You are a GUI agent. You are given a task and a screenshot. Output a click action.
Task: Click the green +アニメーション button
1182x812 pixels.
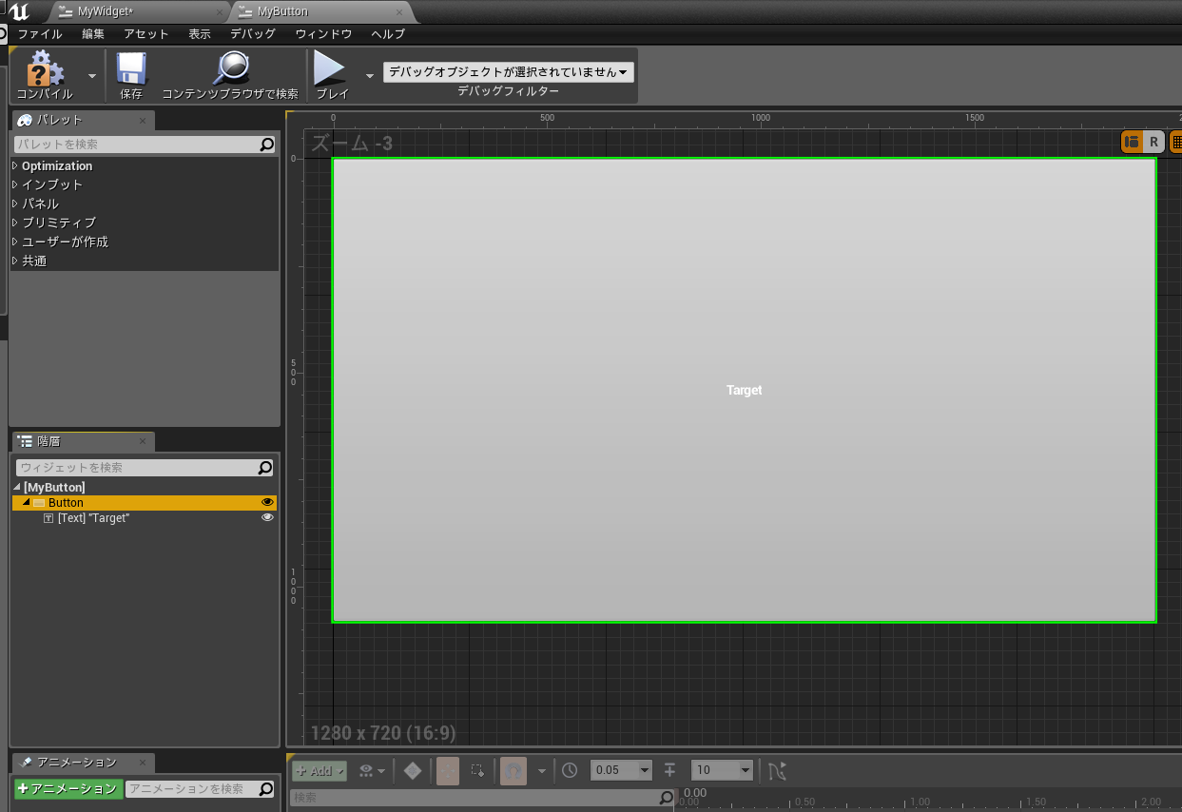tap(68, 789)
